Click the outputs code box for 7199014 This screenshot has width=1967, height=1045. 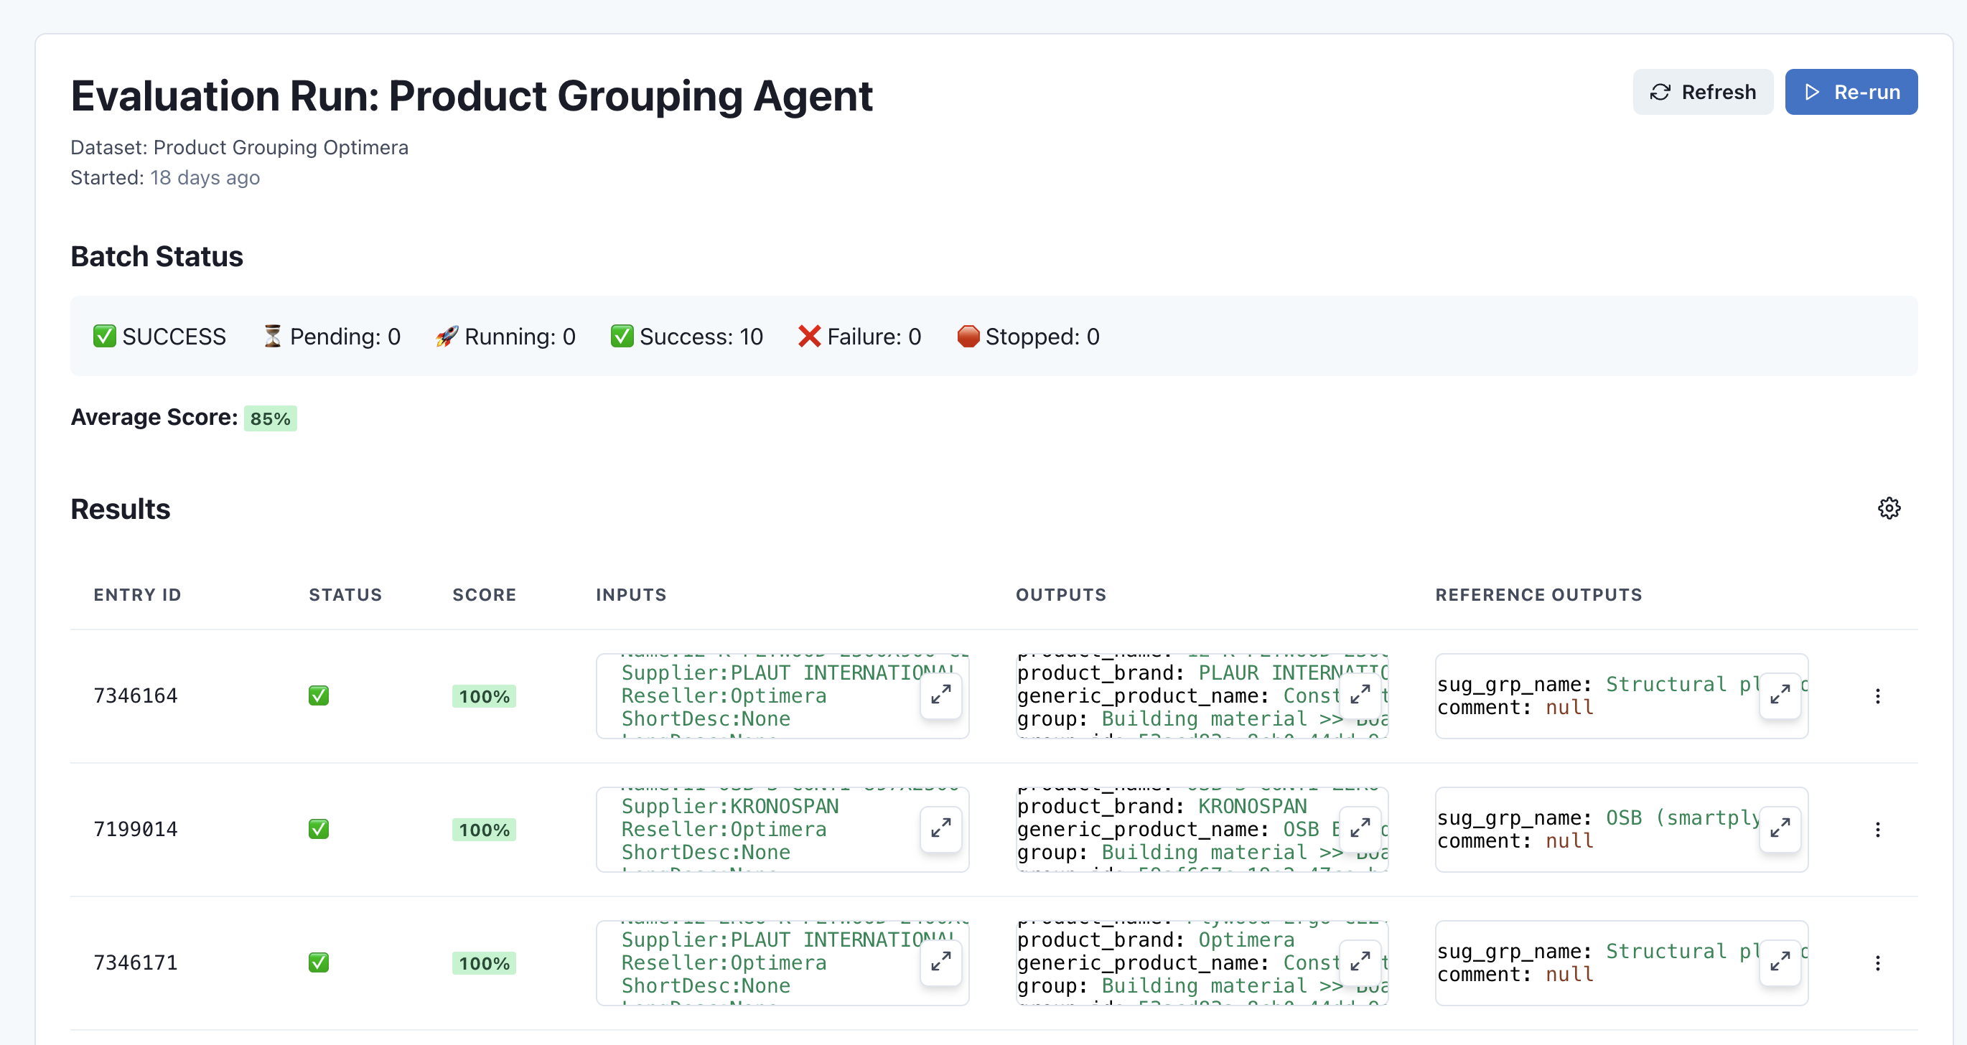[1202, 830]
